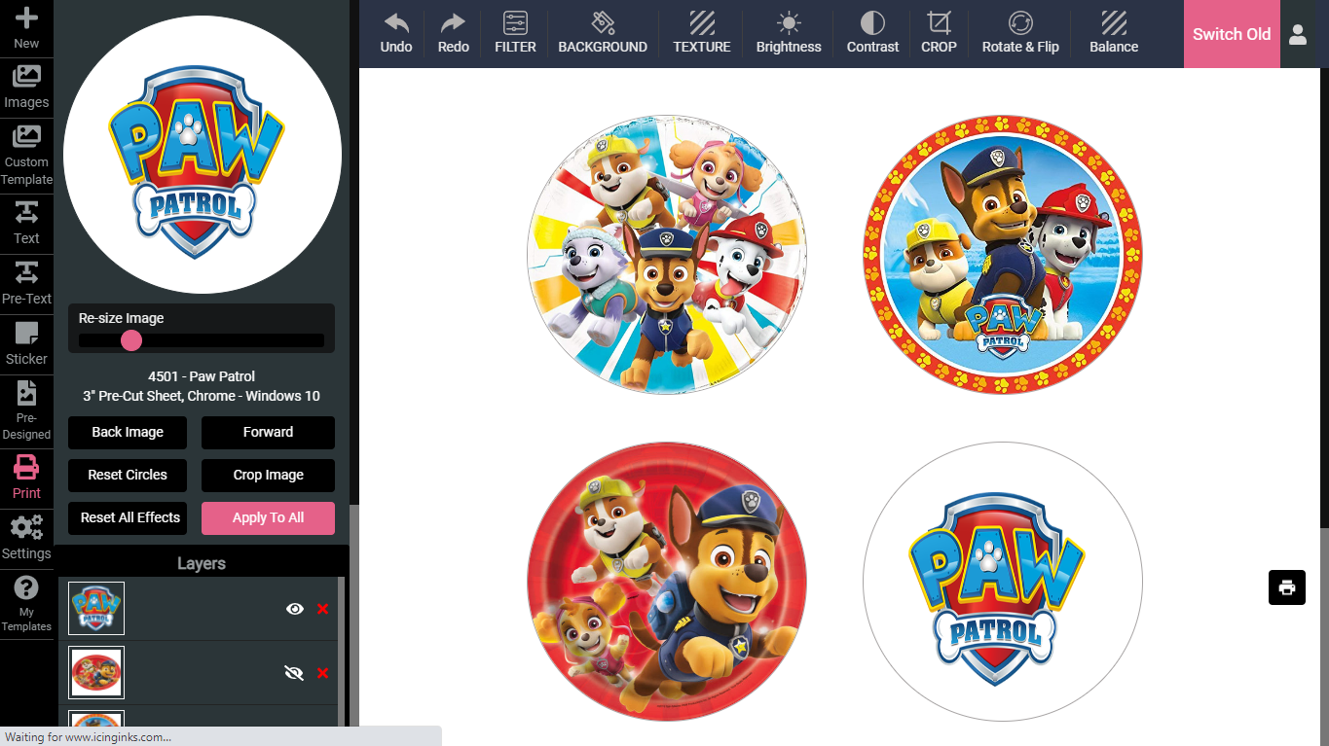The height and width of the screenshot is (746, 1329).
Task: Open the Images library
Action: click(x=26, y=88)
